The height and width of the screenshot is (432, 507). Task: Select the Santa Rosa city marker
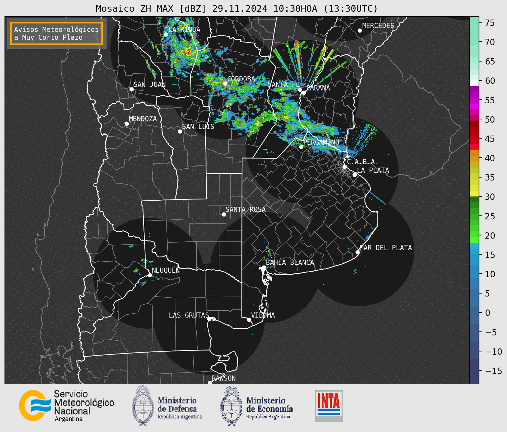[x=224, y=214]
